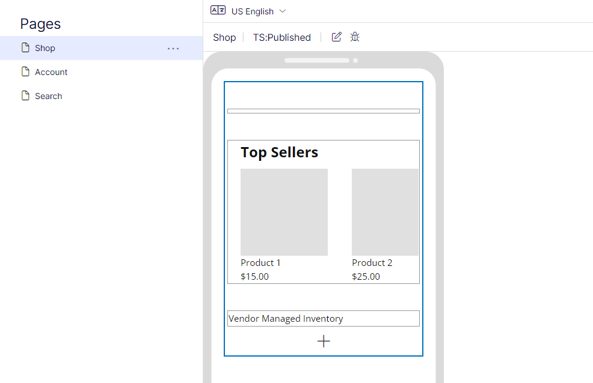Open the debug bug icon
This screenshot has width=593, height=383.
pos(355,37)
